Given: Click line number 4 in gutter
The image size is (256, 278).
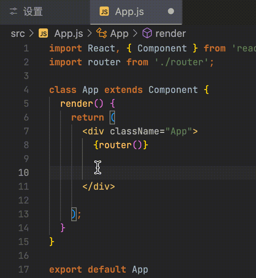Looking at the screenshot, I should 26,90.
